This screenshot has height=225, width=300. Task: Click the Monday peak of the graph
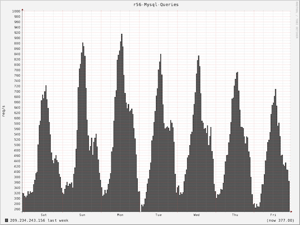(121, 34)
